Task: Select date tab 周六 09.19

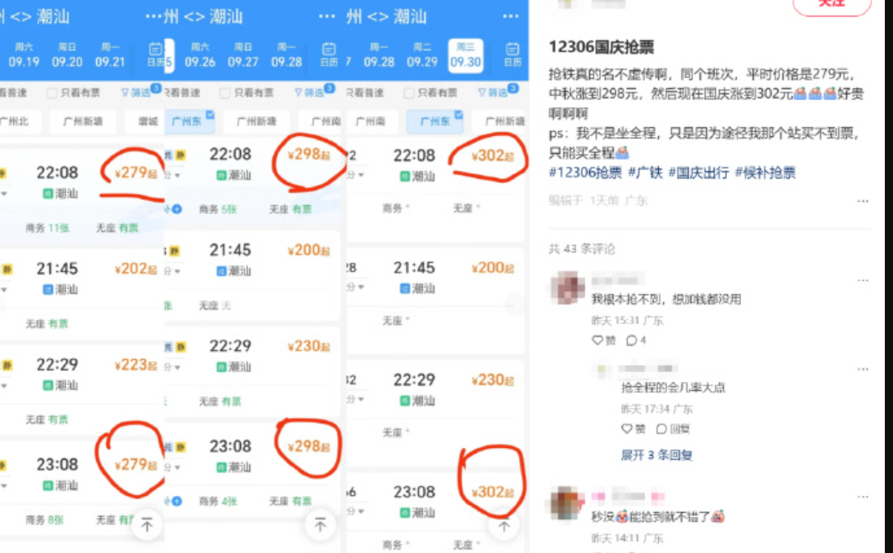Action: click(24, 55)
